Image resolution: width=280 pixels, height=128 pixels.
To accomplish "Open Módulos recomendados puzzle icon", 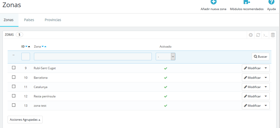I will point(247,2).
